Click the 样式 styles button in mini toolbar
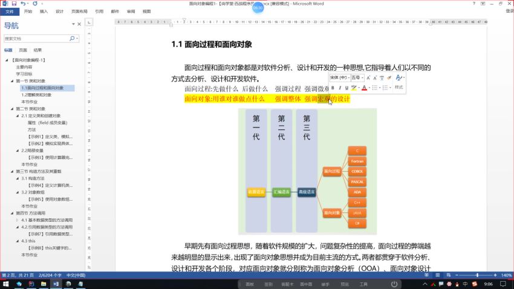 [399, 87]
